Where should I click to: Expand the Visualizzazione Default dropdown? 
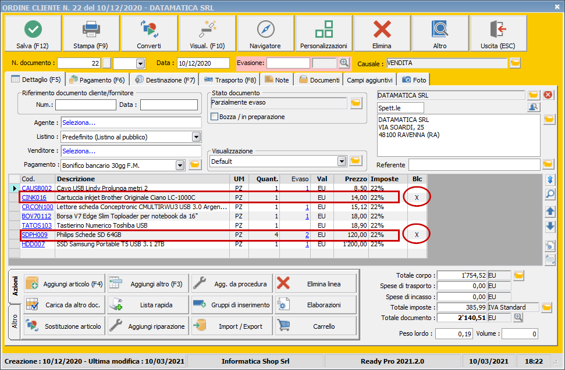pos(342,161)
